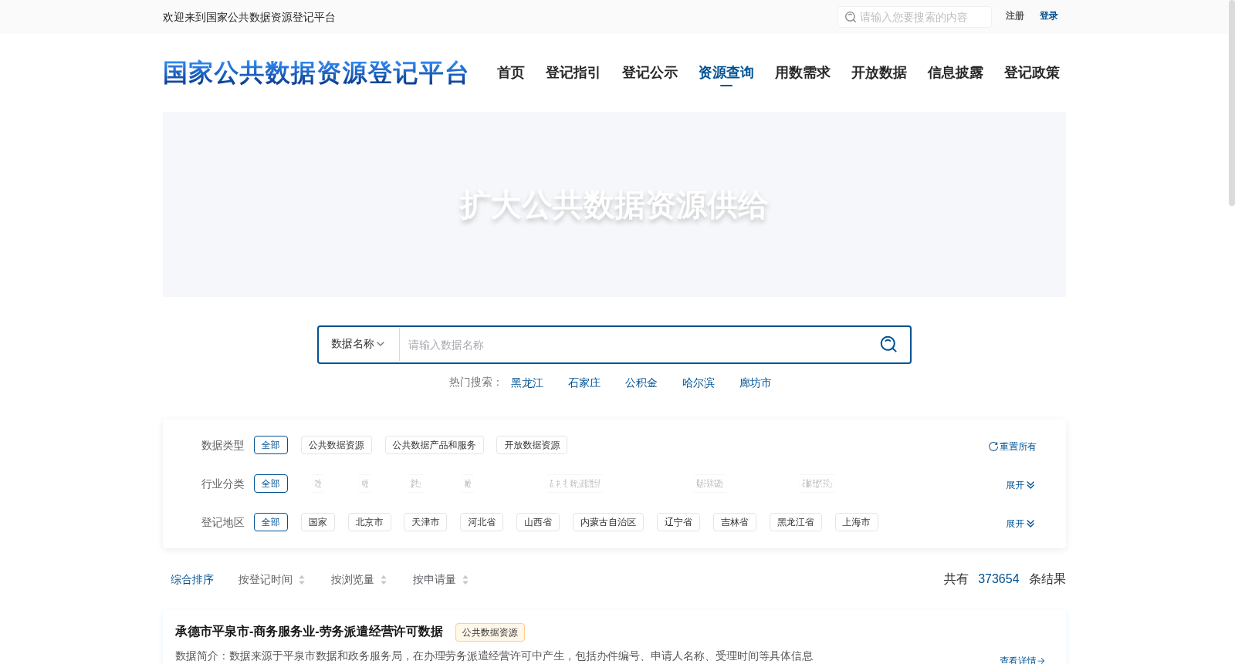The image size is (1235, 664).
Task: Select 全部 in the registration region filter
Action: tap(271, 522)
